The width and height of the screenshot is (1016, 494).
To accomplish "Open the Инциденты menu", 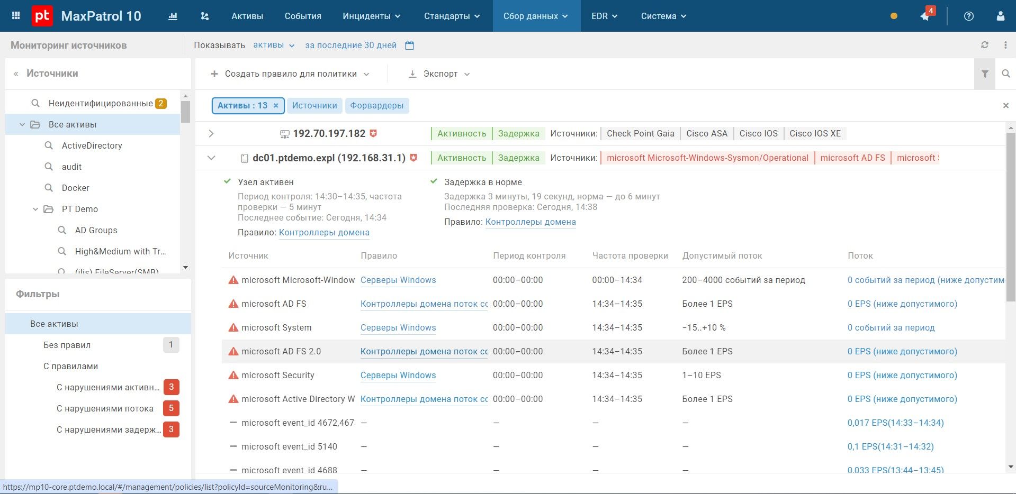I will click(x=372, y=16).
